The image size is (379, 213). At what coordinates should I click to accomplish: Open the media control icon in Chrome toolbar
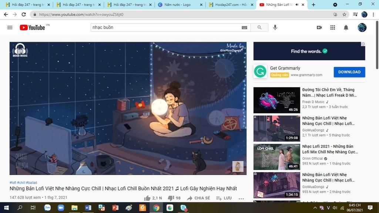[x=355, y=14]
